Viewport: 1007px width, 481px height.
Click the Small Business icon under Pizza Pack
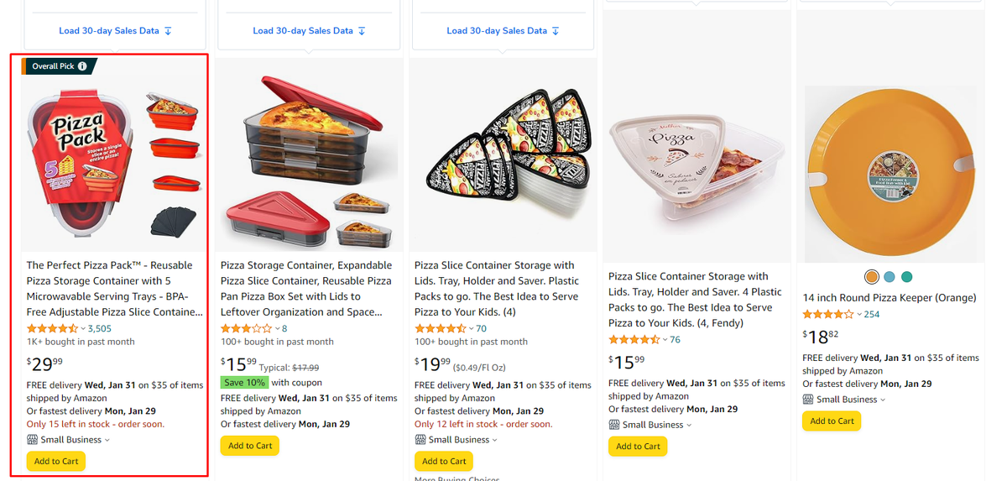33,440
